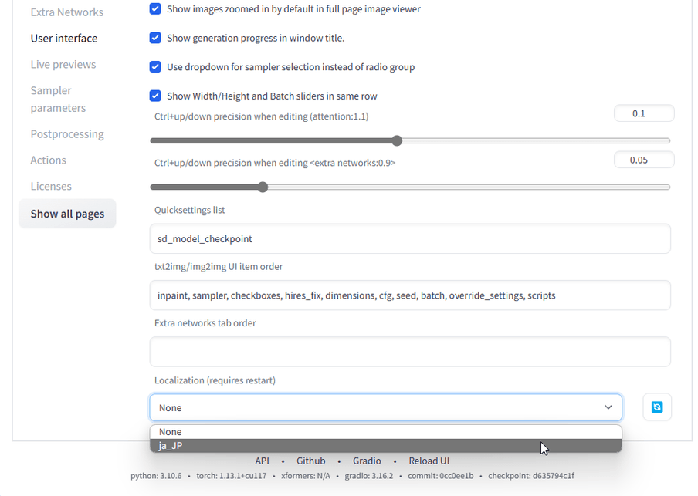Click the Localization combo box showing None
Viewport: 698px width, 496px height.
(x=385, y=407)
